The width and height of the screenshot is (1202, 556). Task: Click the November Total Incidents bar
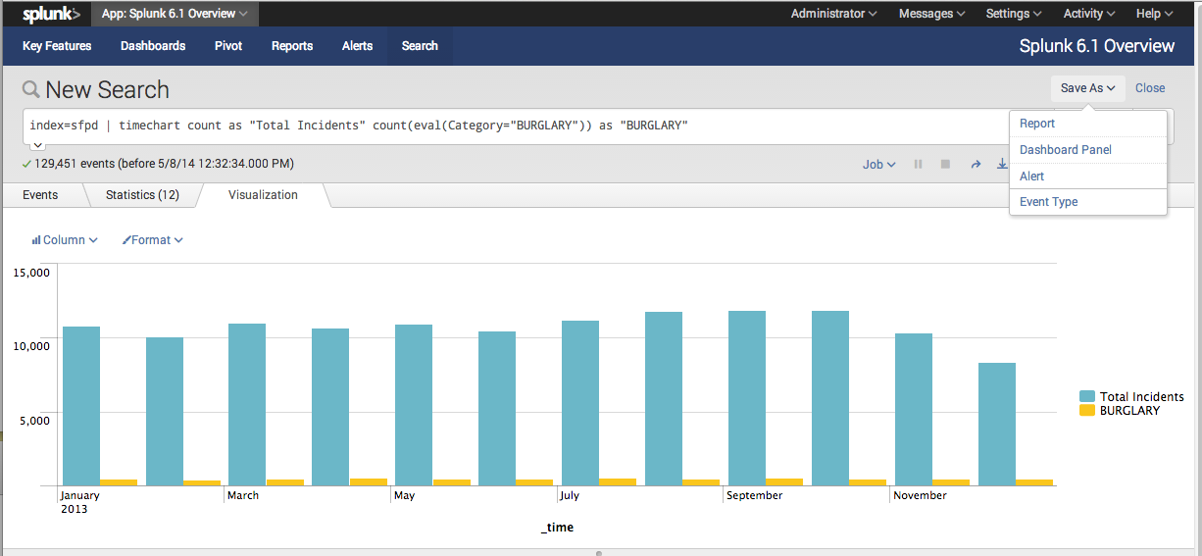[x=914, y=409]
